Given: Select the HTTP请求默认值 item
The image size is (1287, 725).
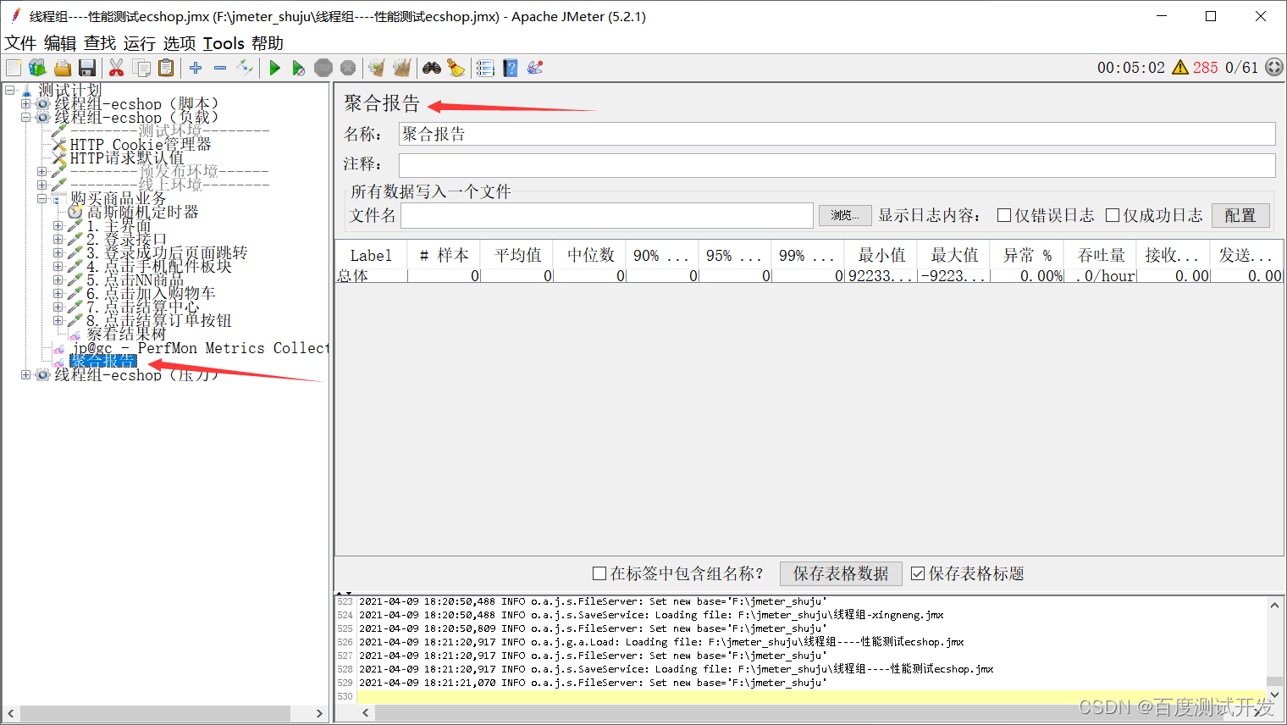Looking at the screenshot, I should (127, 158).
